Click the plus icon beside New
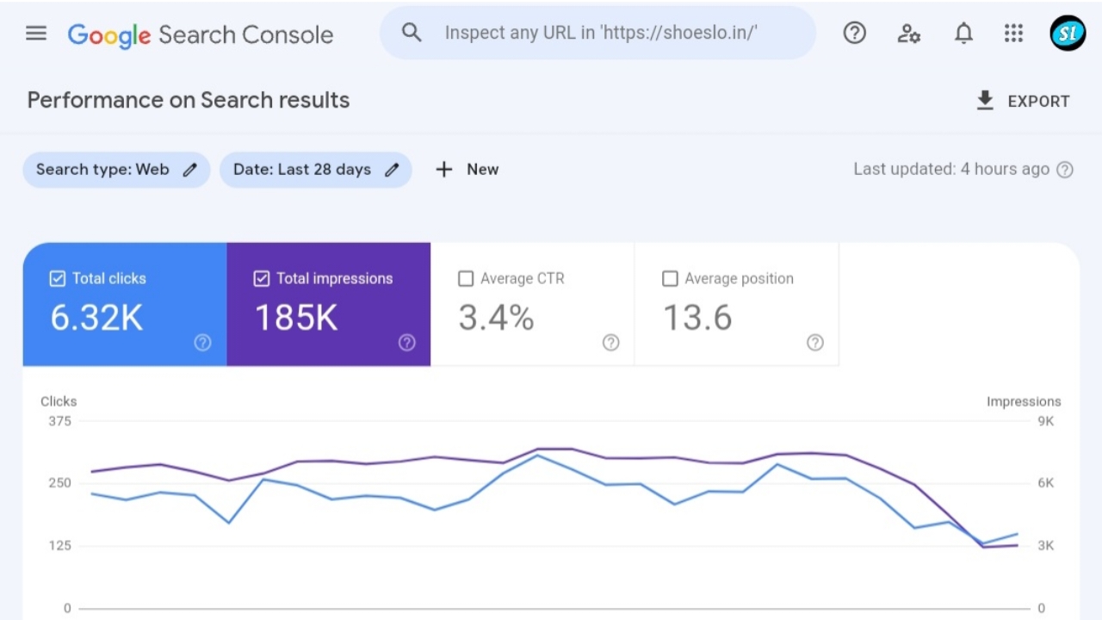Viewport: 1102px width, 620px height. [x=443, y=170]
